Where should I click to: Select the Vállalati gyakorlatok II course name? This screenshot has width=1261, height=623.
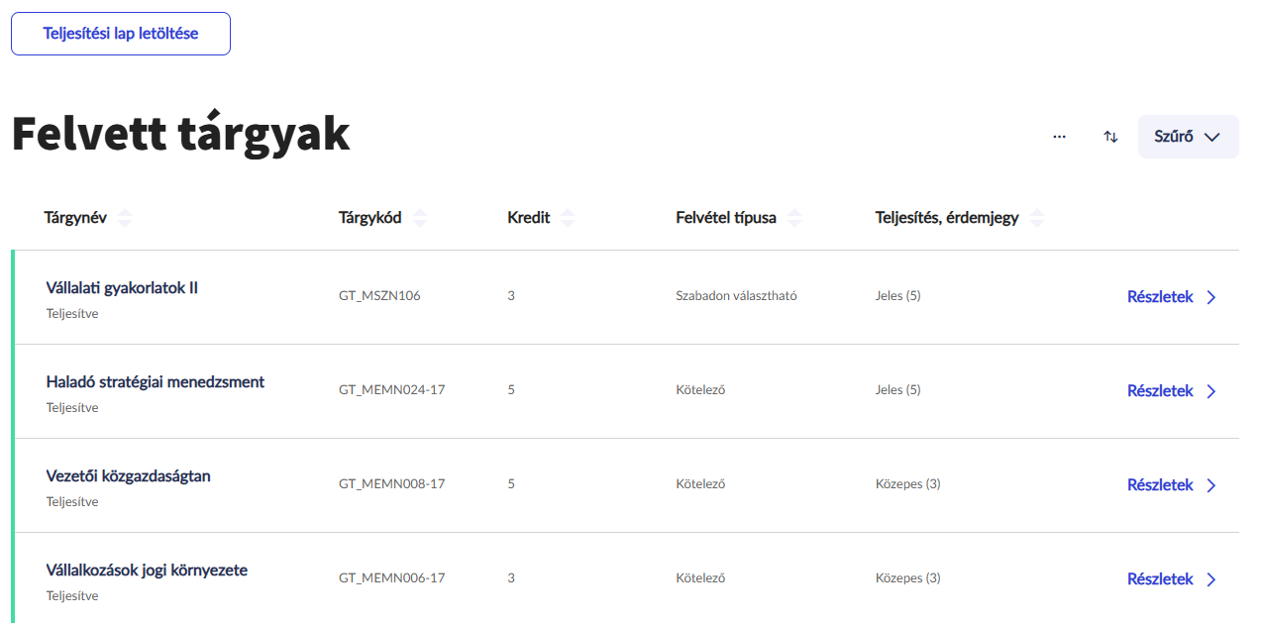[x=122, y=288]
